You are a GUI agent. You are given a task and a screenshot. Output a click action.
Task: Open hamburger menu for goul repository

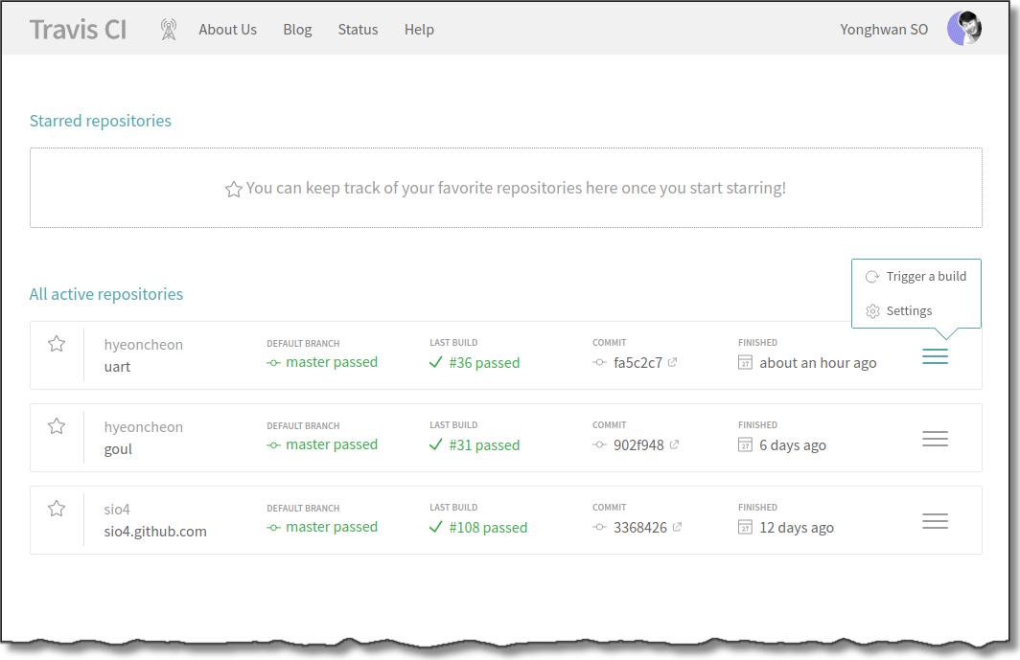935,439
